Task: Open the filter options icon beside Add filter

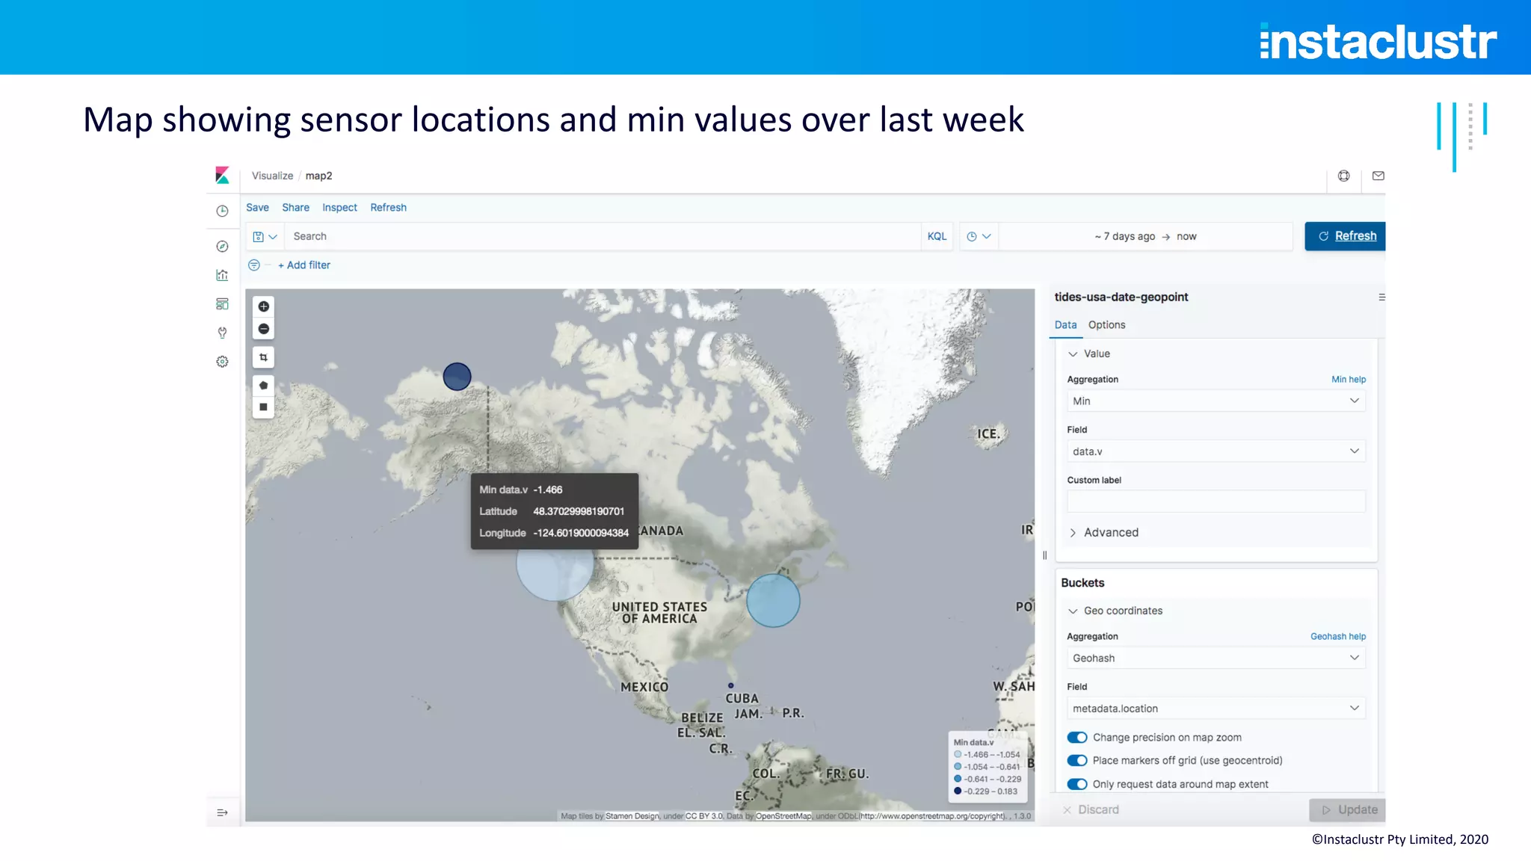Action: 254,265
